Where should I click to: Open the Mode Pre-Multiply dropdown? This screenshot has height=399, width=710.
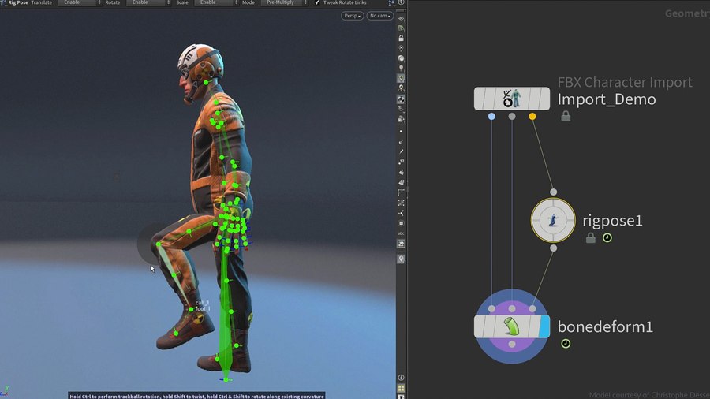click(283, 3)
